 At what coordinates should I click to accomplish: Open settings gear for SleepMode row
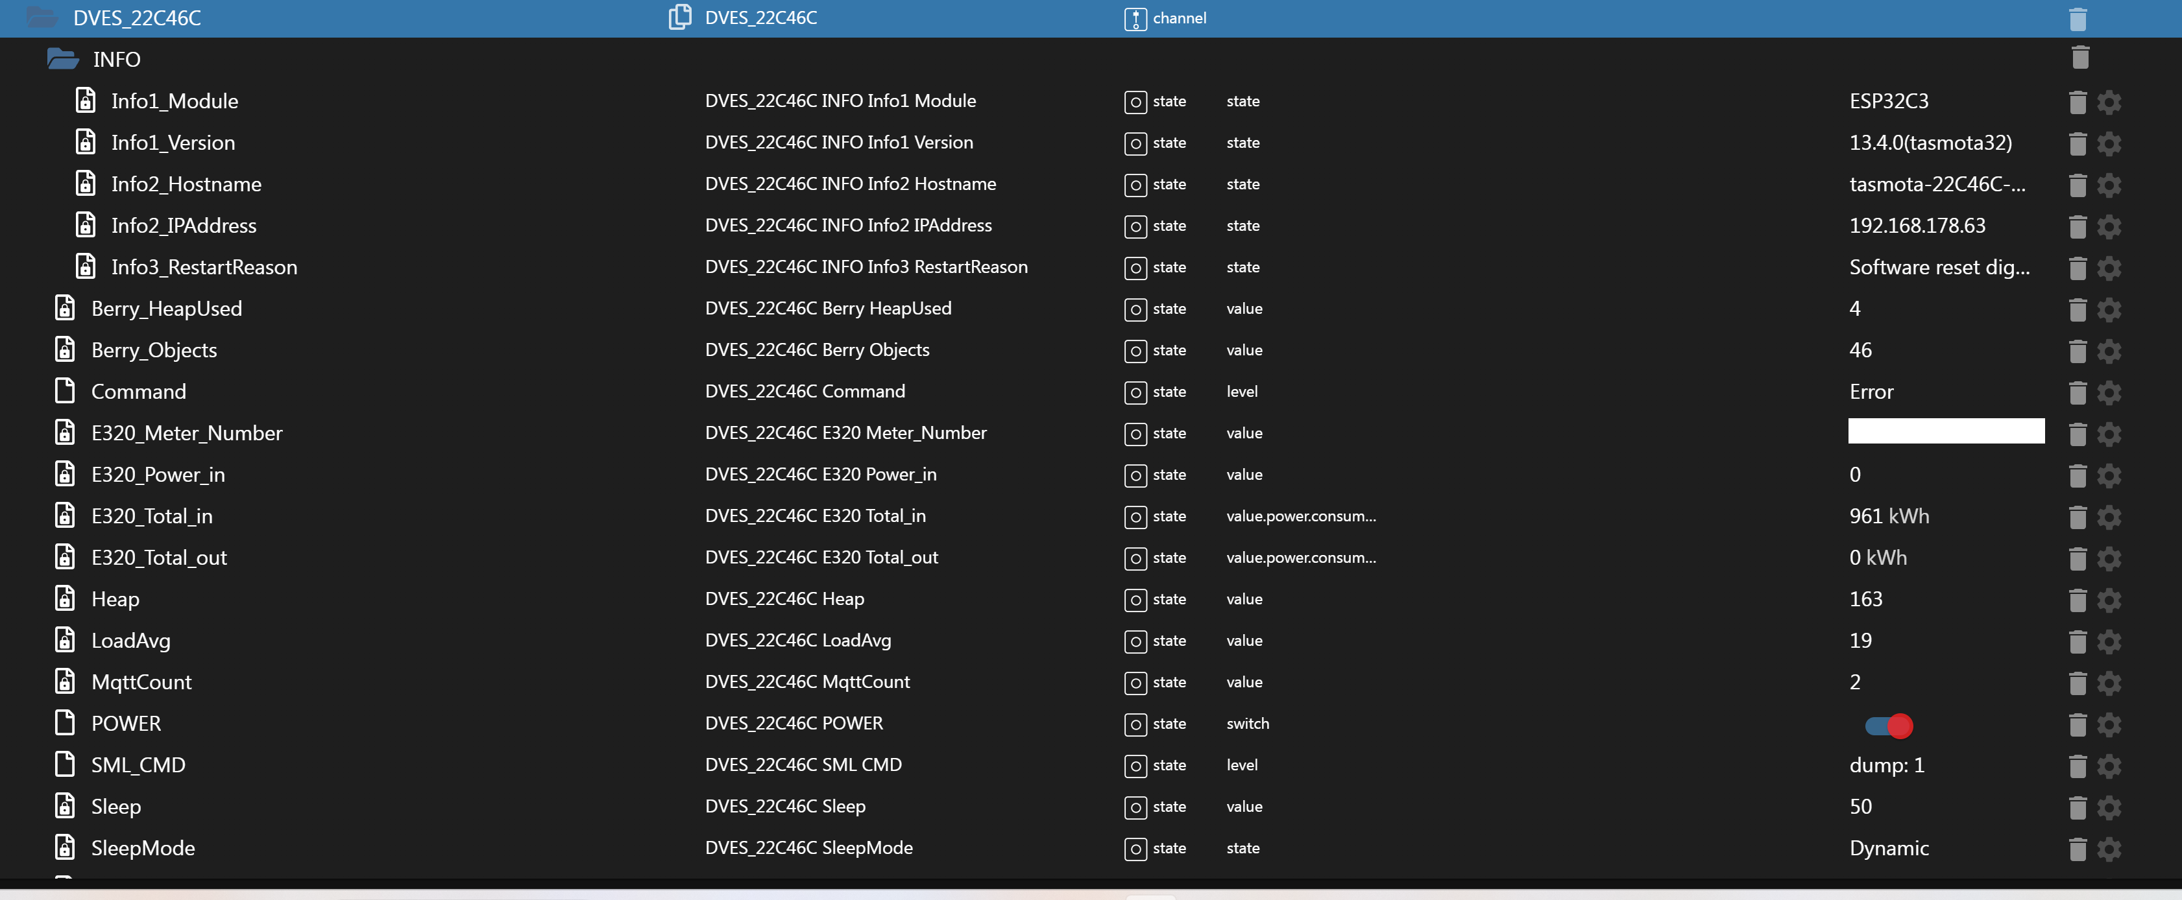coord(2108,849)
